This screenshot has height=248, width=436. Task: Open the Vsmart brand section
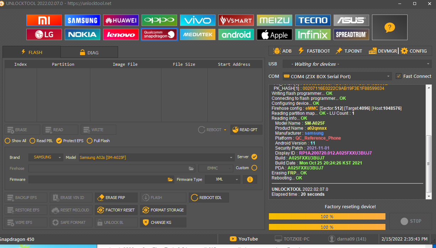[x=236, y=20]
